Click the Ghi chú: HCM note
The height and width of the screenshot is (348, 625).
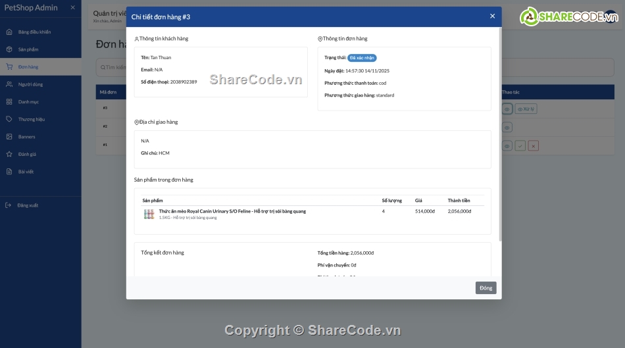tap(155, 153)
